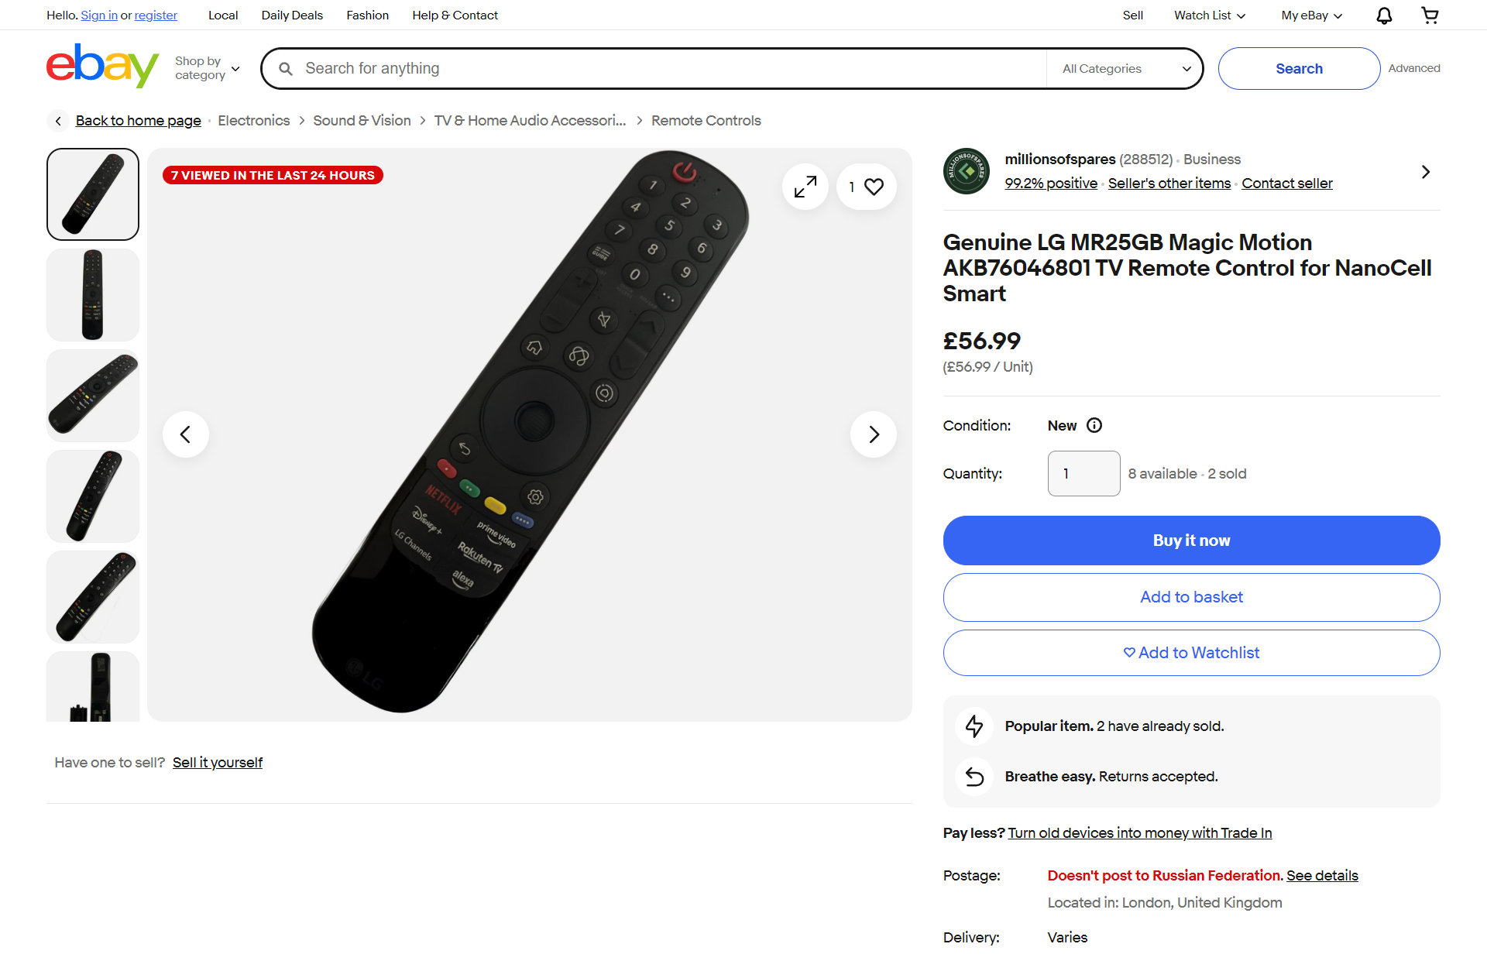Expand the Watch List dropdown
The width and height of the screenshot is (1487, 961).
1209,15
